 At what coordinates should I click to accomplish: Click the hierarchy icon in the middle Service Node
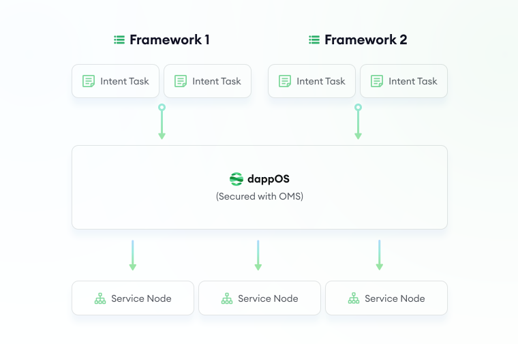(x=227, y=298)
